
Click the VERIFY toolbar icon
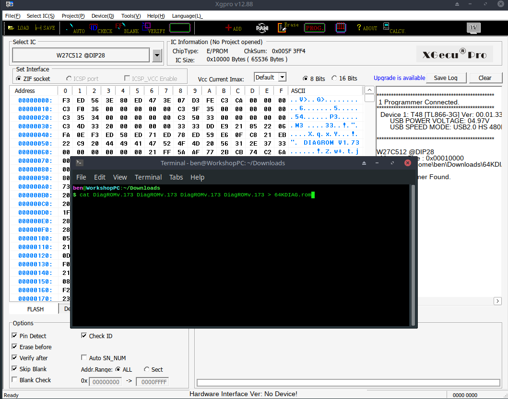point(154,28)
